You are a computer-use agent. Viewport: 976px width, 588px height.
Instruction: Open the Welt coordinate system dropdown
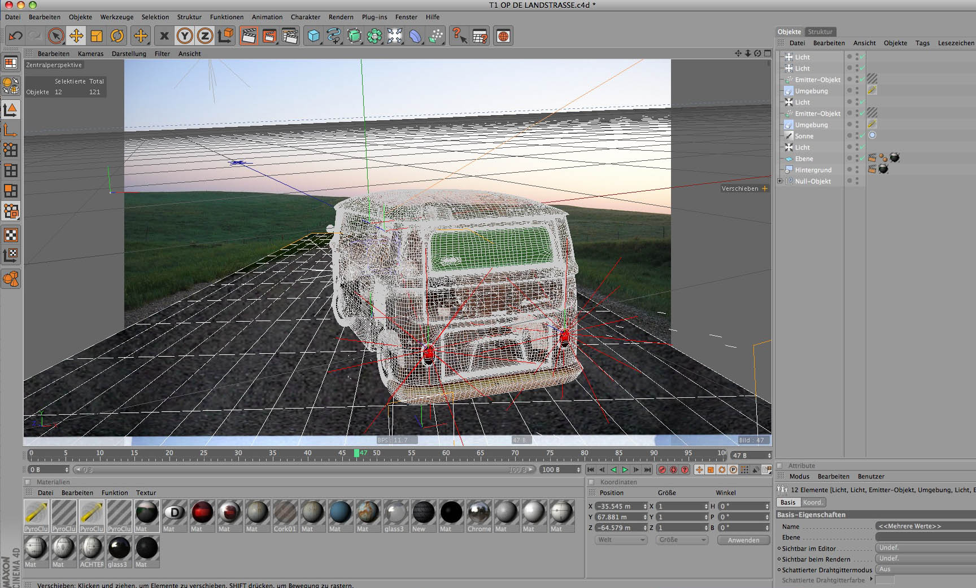(620, 540)
